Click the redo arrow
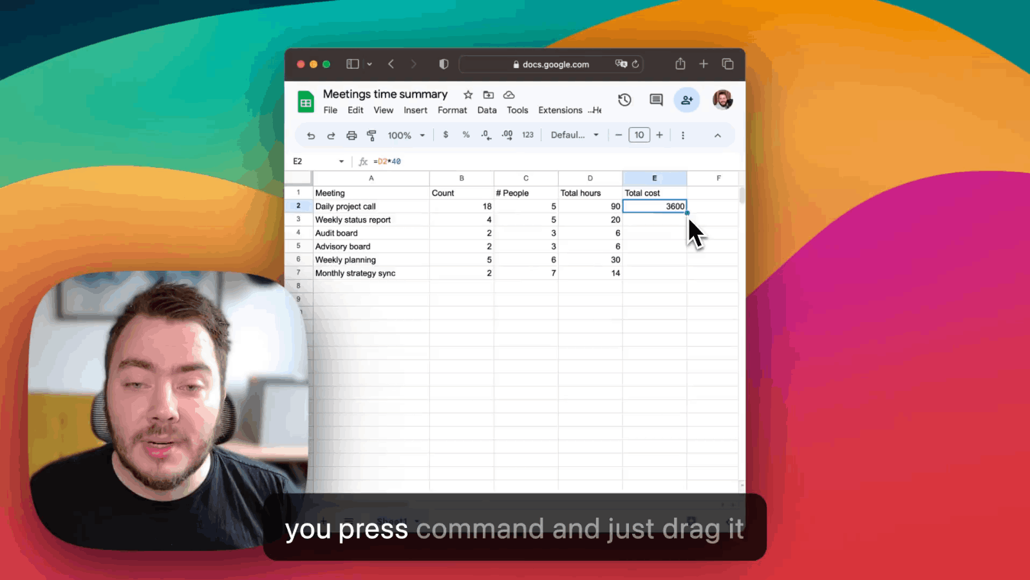This screenshot has height=580, width=1030. [331, 135]
